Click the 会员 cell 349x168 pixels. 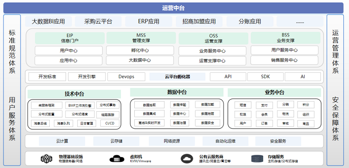point(264,115)
